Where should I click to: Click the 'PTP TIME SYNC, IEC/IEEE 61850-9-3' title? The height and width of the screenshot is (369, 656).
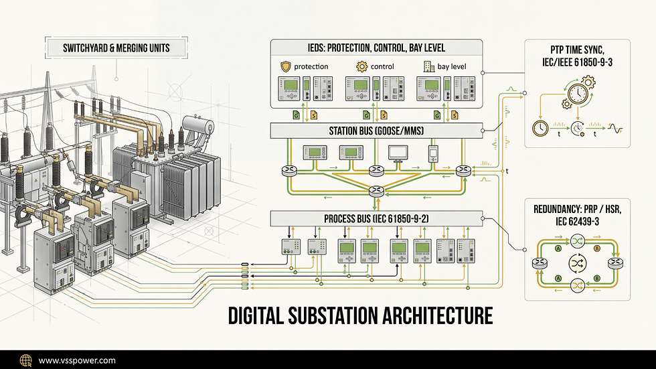point(577,56)
